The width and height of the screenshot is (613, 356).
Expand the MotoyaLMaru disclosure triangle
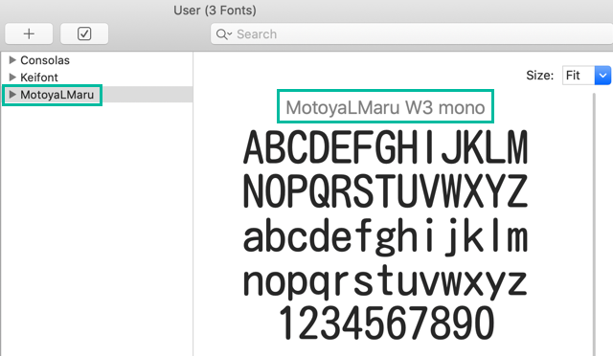[x=12, y=94]
